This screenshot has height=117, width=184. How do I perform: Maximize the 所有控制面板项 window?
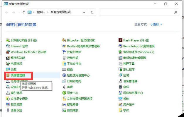click(x=166, y=4)
